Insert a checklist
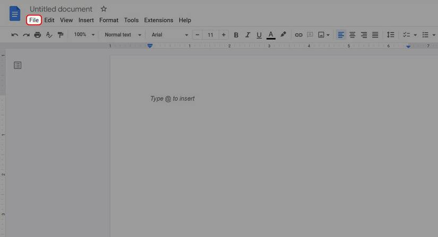Screen dimensions: 438x237 coord(407,35)
